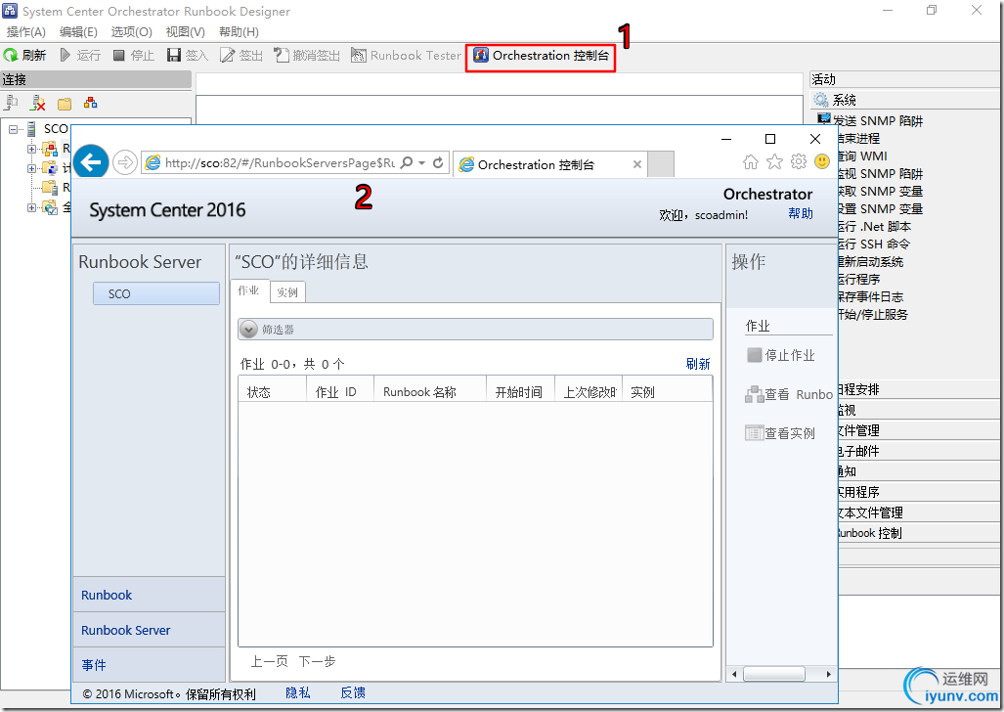The width and height of the screenshot is (1004, 712).
Task: Reload the page with browser refresh icon
Action: coord(438,162)
